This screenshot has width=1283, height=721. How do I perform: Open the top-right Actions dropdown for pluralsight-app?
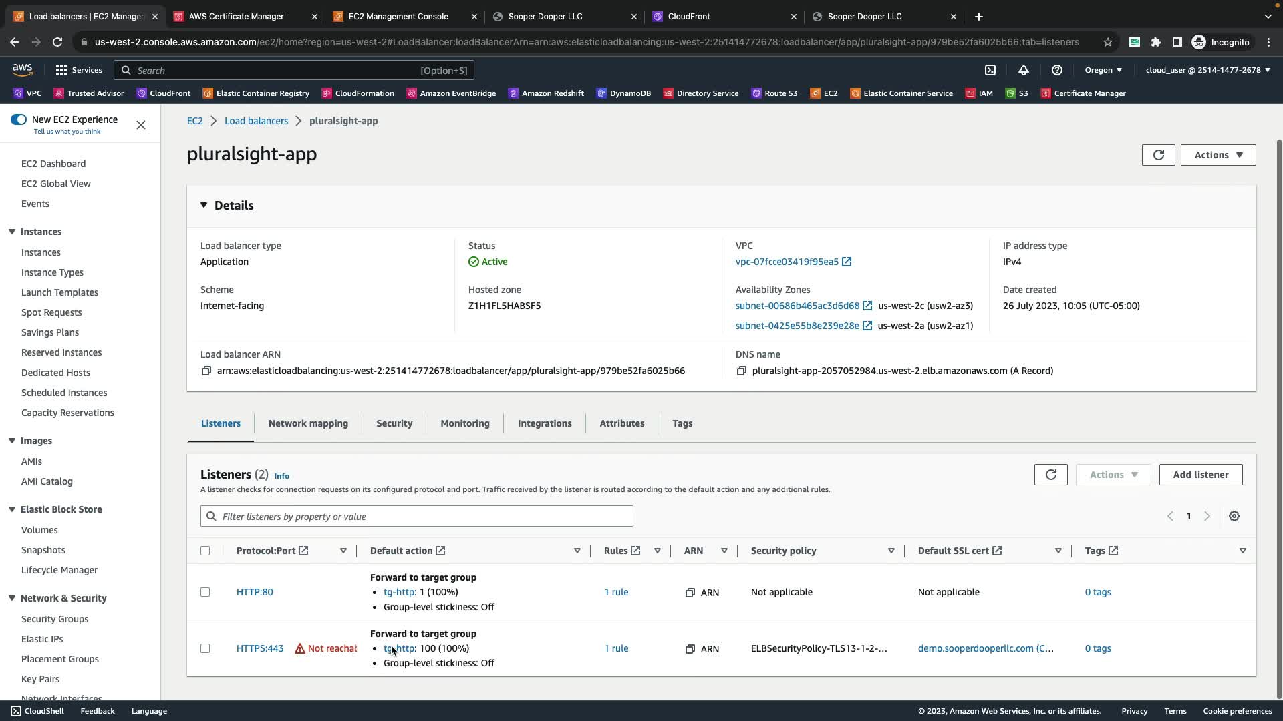(x=1218, y=155)
